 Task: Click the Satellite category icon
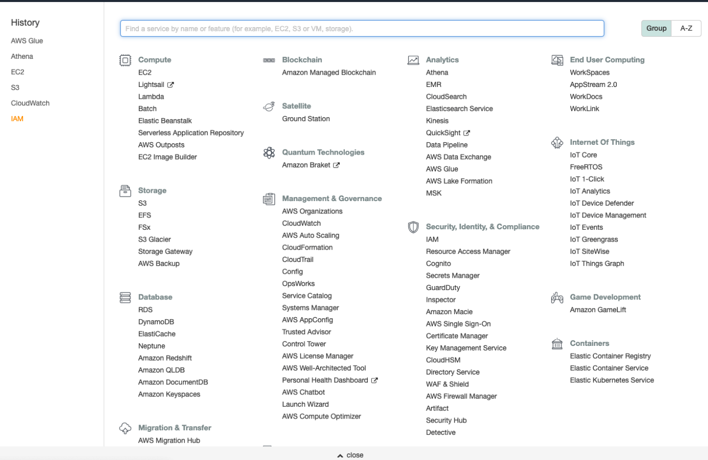pos(269,106)
